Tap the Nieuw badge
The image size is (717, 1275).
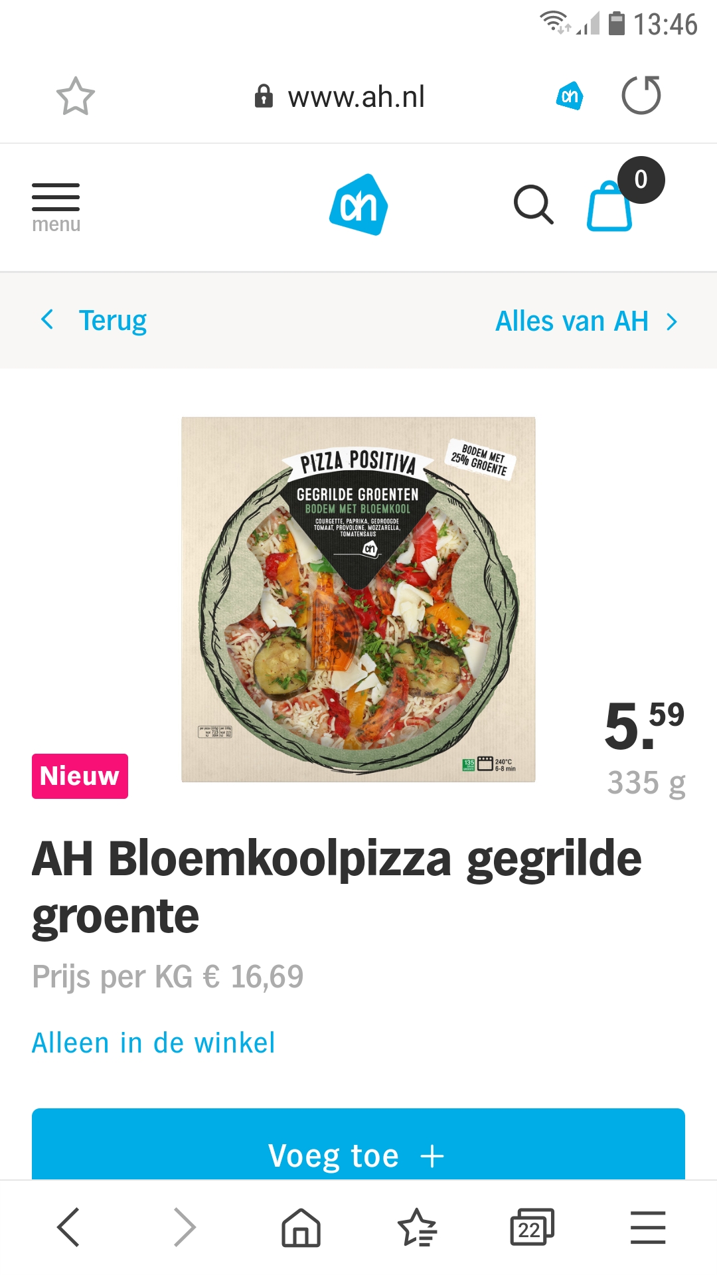click(x=80, y=776)
